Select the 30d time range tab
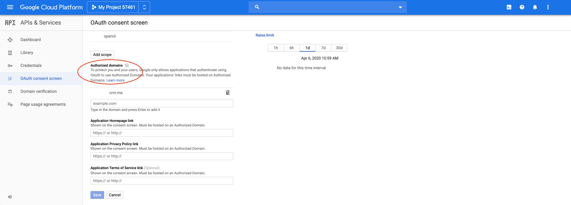Viewport: 571px width, 205px height. [339, 48]
